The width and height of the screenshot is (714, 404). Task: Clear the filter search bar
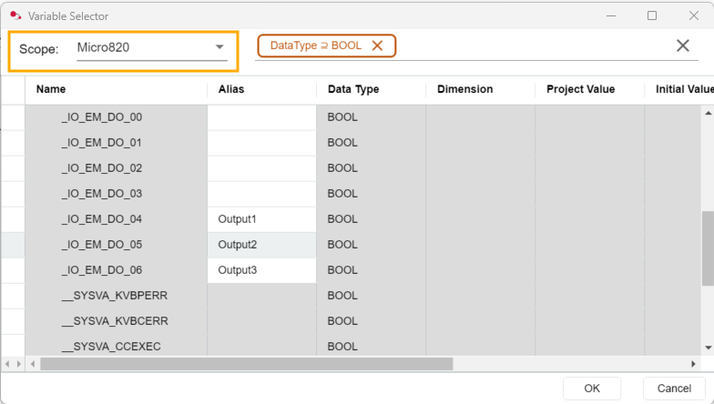[x=682, y=46]
